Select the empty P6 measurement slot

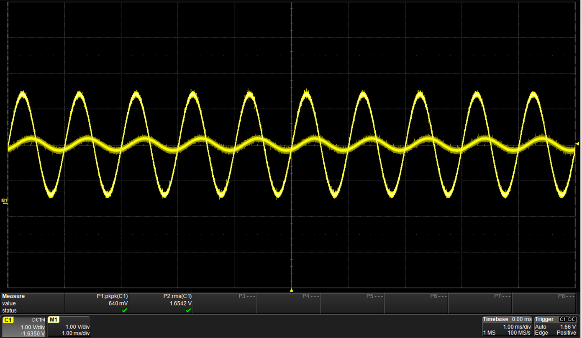click(439, 296)
